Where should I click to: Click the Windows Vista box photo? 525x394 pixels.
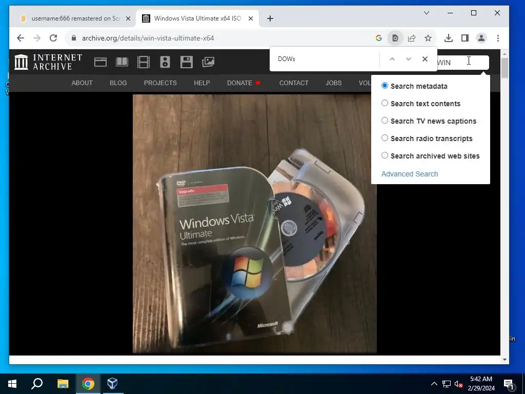click(x=255, y=224)
